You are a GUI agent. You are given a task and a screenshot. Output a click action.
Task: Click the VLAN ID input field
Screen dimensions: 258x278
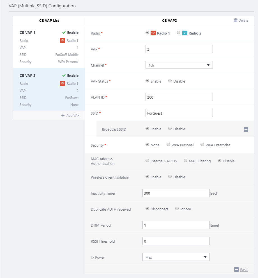pos(179,97)
